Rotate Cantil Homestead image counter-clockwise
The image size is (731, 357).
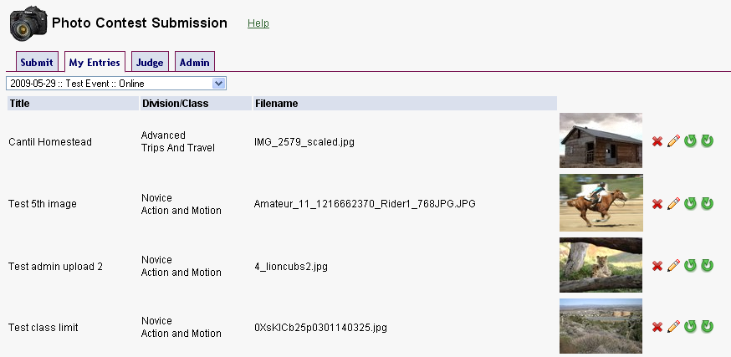(690, 141)
